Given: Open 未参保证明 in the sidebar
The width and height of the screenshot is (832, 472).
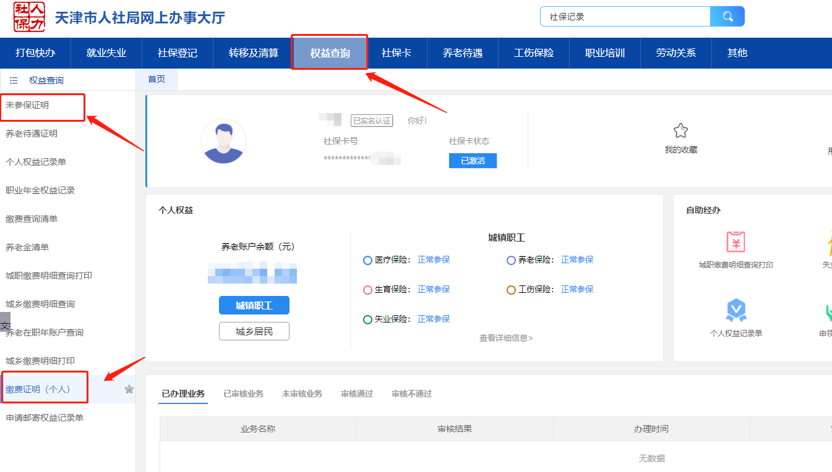Looking at the screenshot, I should point(28,106).
